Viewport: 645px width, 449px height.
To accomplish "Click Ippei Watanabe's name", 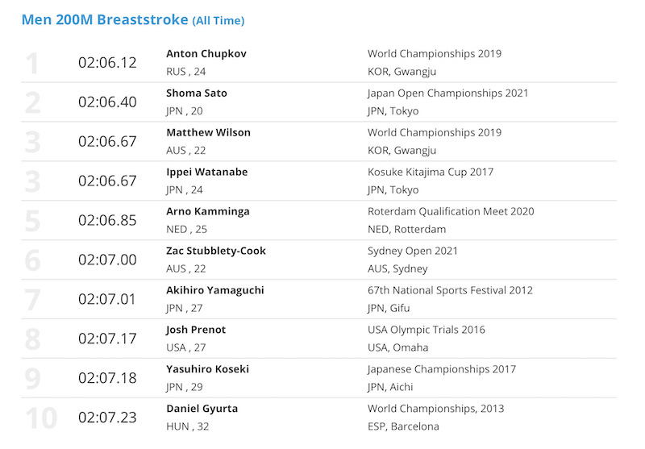I will 206,173.
